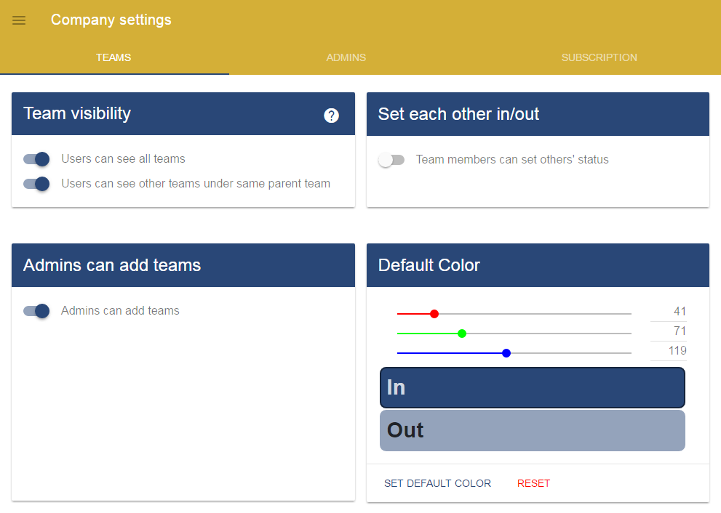The image size is (721, 513).
Task: Click the Set each other in/out heading
Action: [x=458, y=114]
